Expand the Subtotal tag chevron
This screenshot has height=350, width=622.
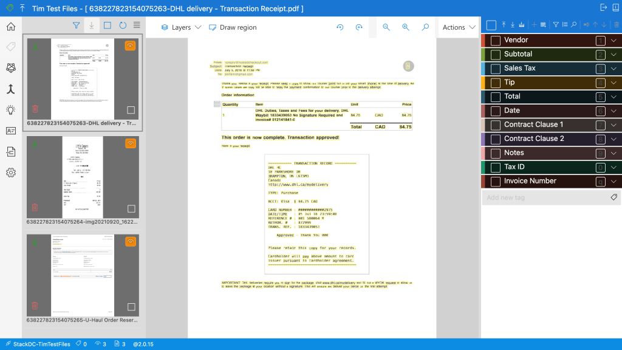pyautogui.click(x=613, y=54)
